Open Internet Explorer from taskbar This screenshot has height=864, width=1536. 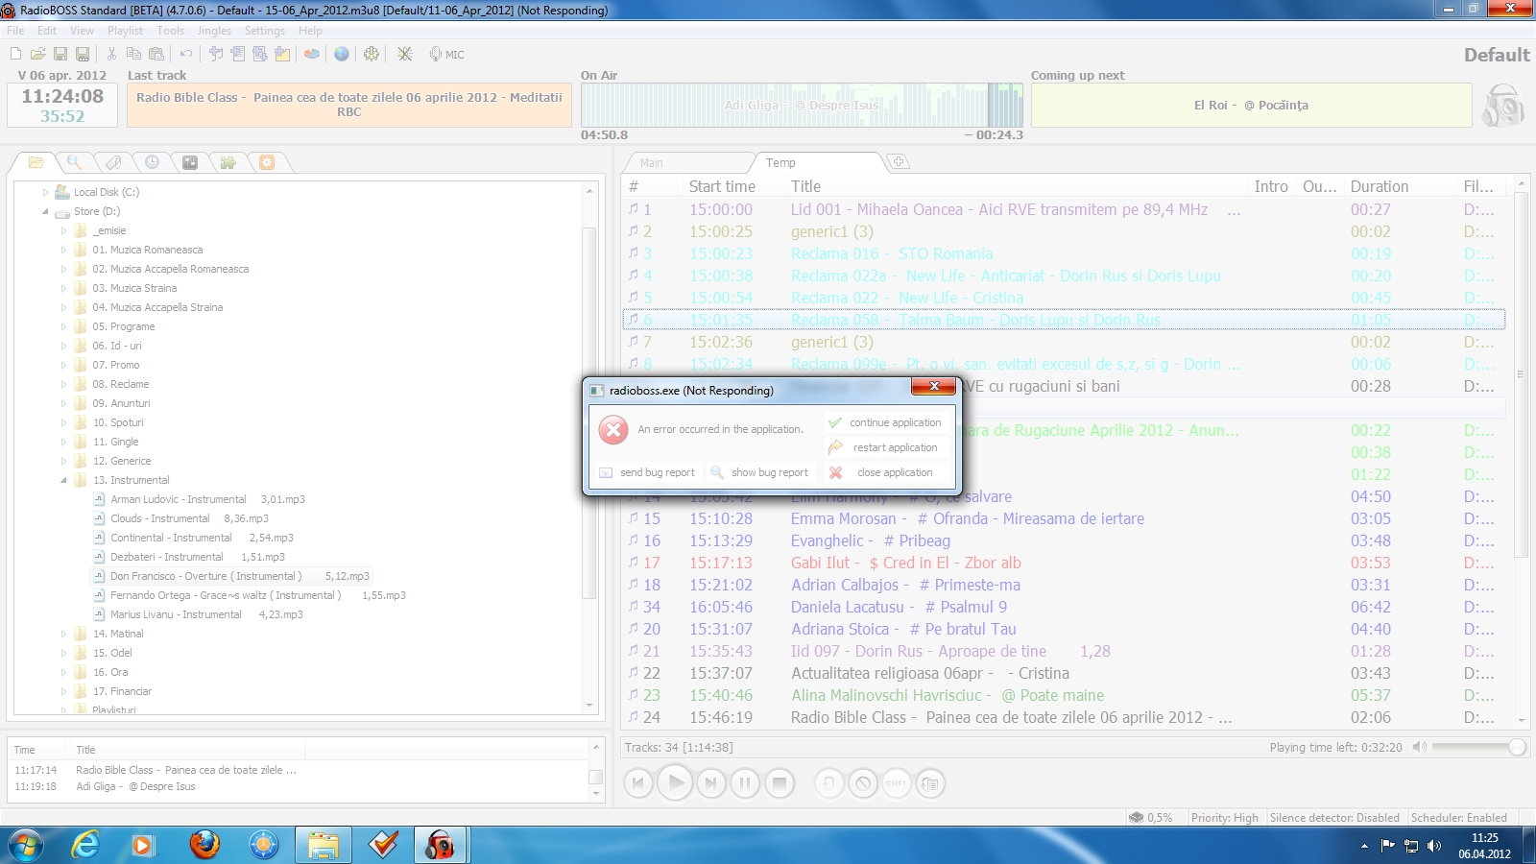coord(85,845)
